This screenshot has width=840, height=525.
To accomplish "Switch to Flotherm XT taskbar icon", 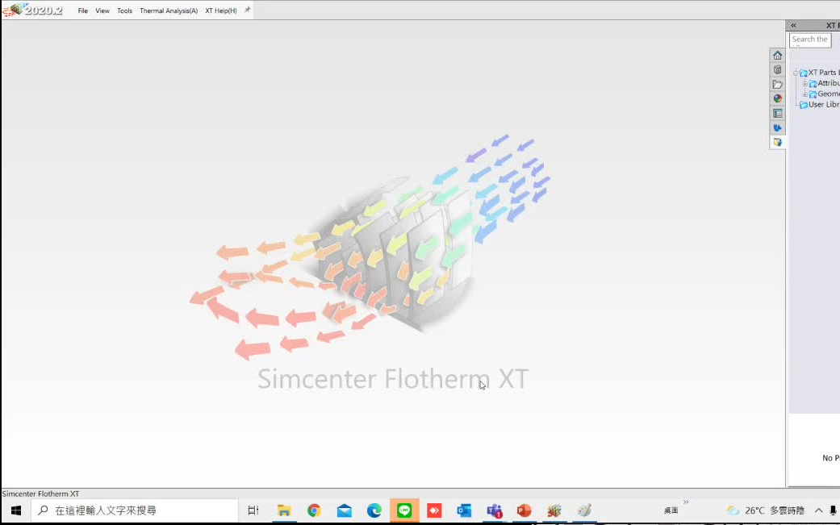I will click(x=554, y=510).
